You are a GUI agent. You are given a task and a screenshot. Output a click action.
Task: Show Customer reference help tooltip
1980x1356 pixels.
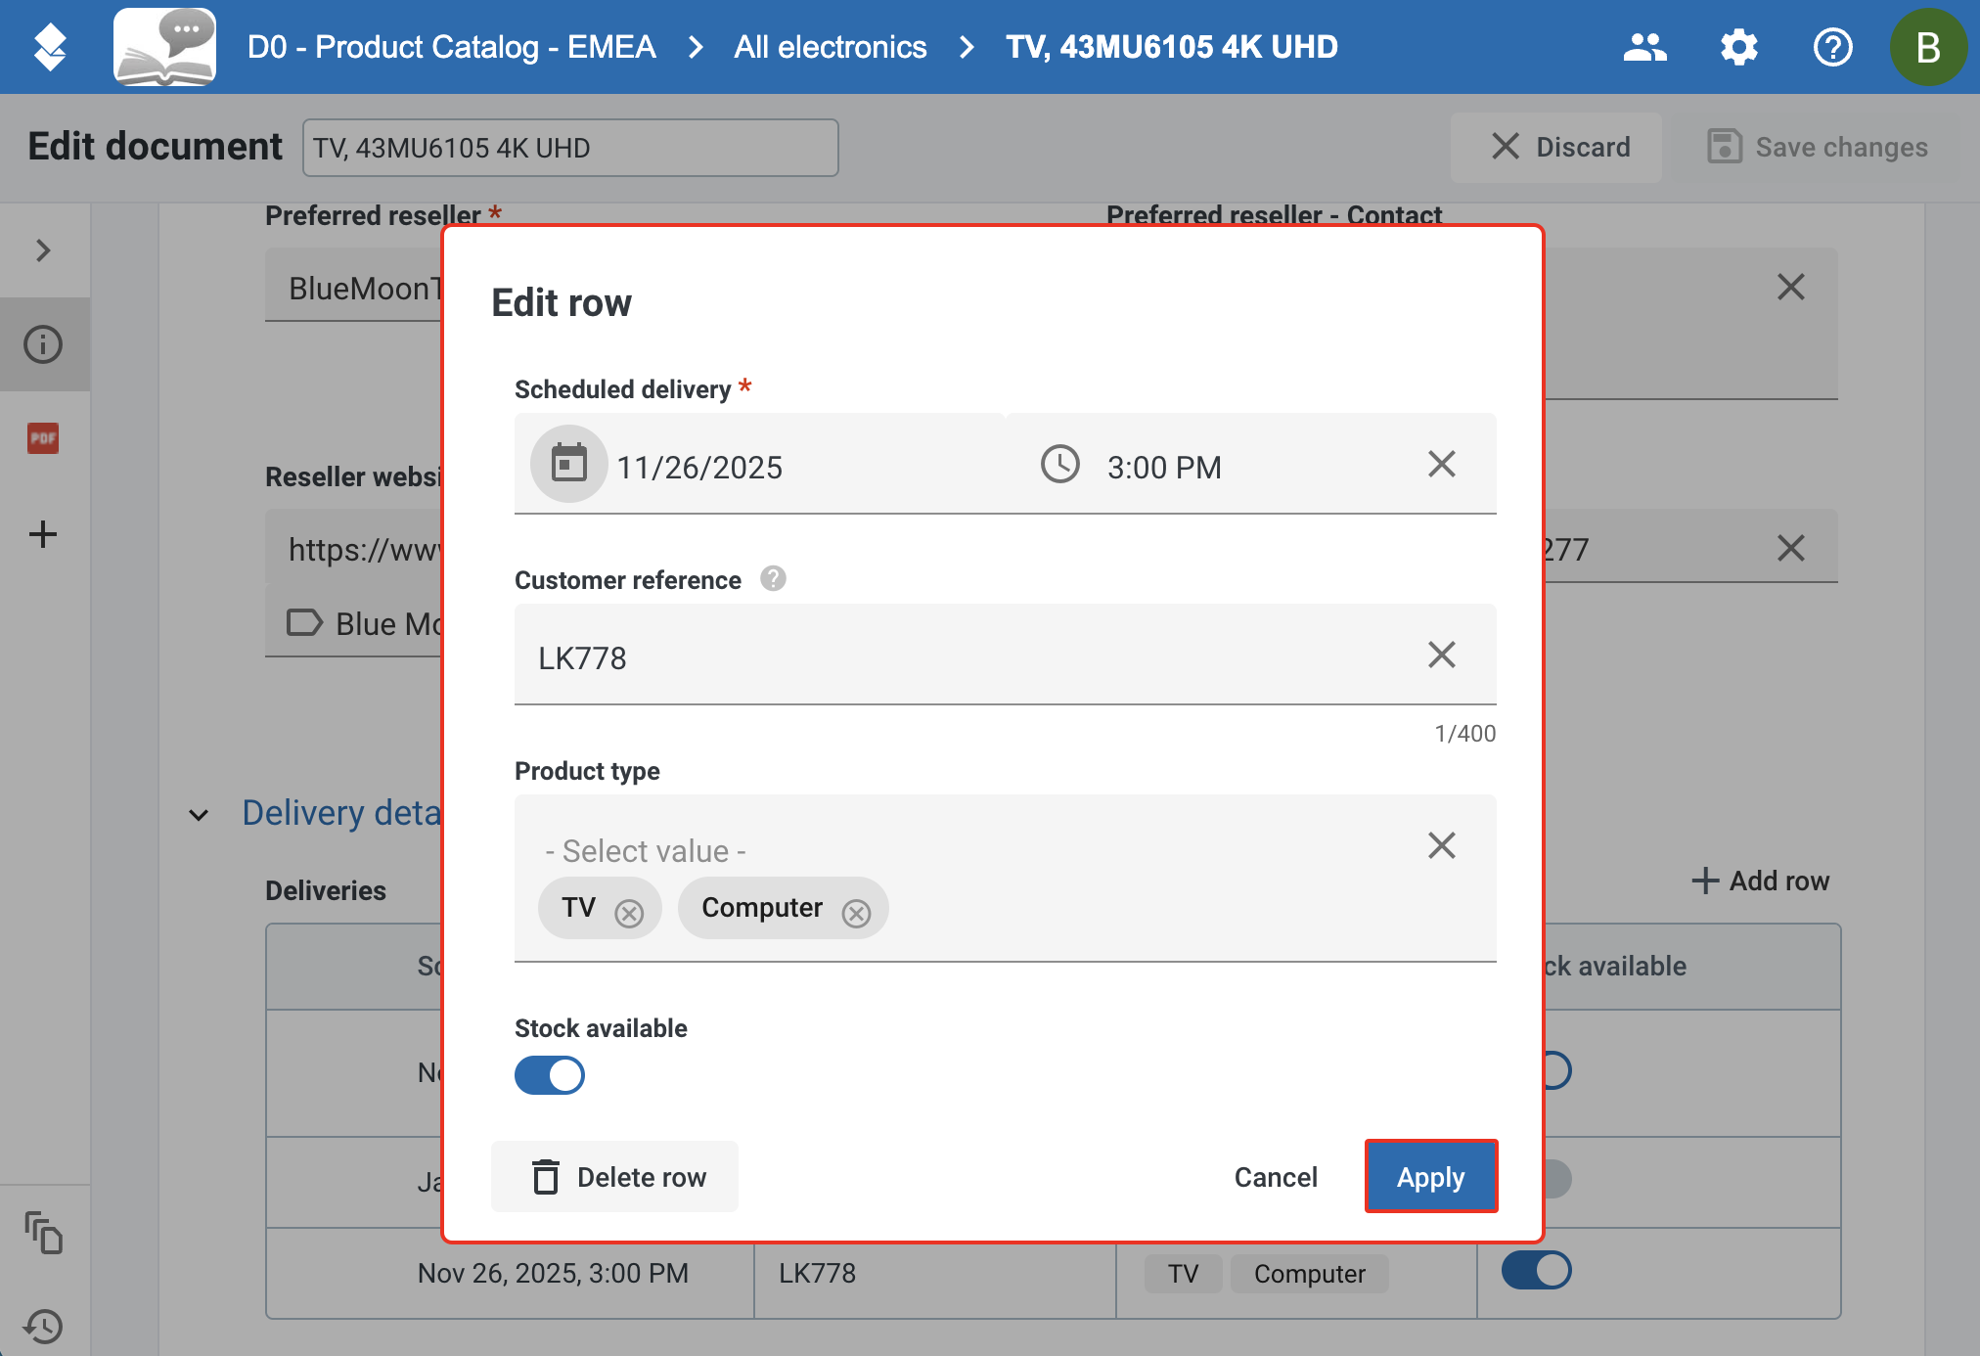[773, 579]
